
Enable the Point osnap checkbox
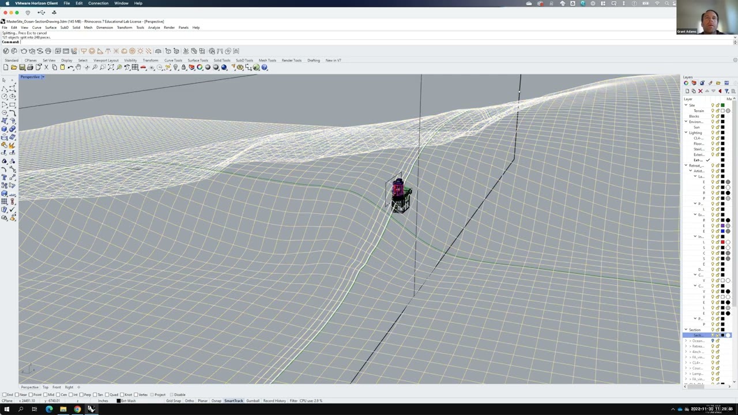coord(31,395)
